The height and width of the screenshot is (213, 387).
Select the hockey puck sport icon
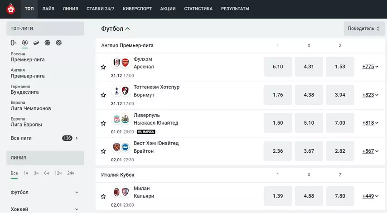click(36, 43)
